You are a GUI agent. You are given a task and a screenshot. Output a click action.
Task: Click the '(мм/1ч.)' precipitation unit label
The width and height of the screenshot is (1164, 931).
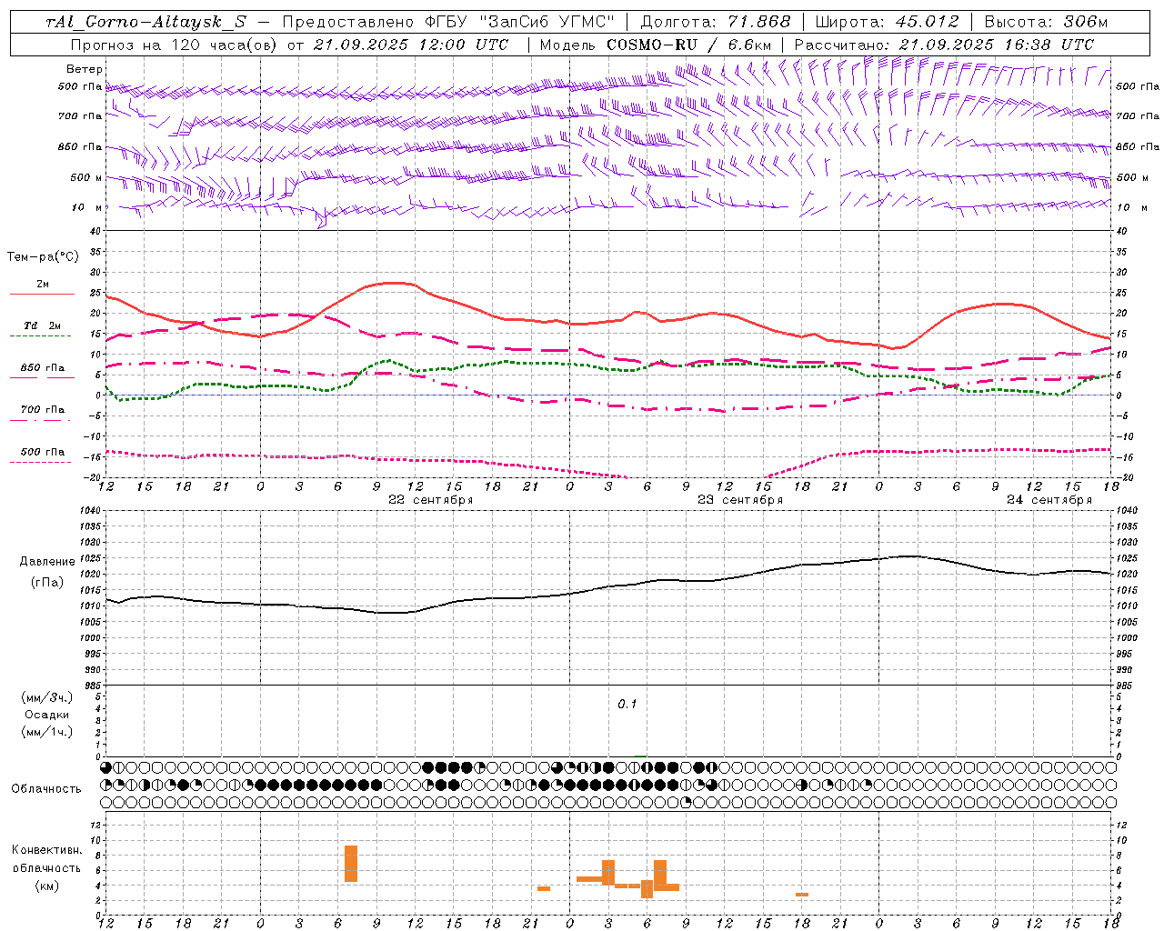point(47,732)
